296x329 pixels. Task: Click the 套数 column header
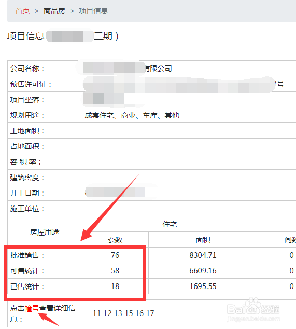point(115,240)
